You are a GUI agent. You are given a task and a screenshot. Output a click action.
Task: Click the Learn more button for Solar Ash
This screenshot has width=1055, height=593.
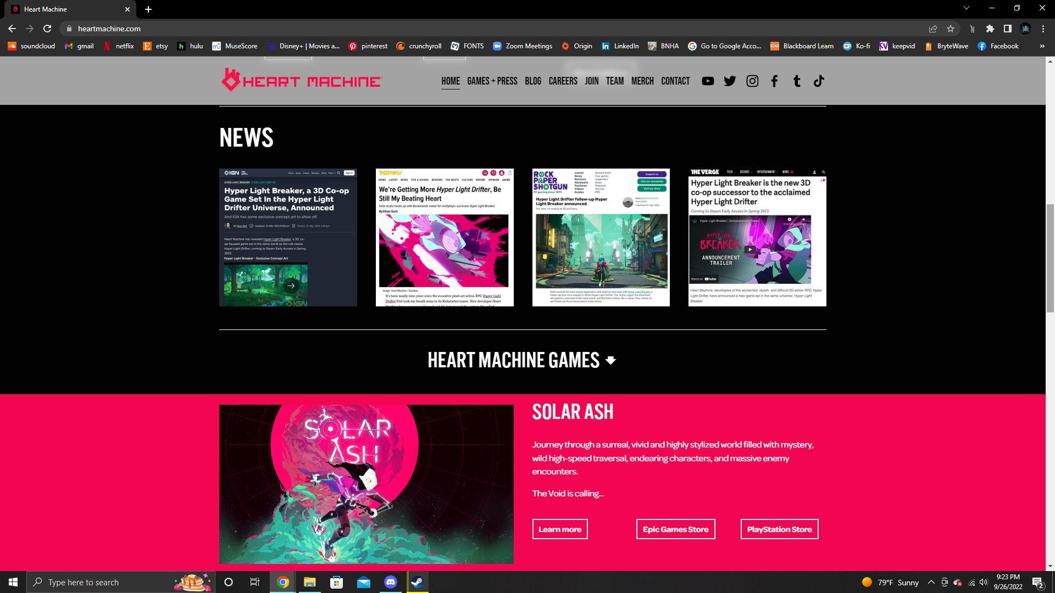point(559,529)
